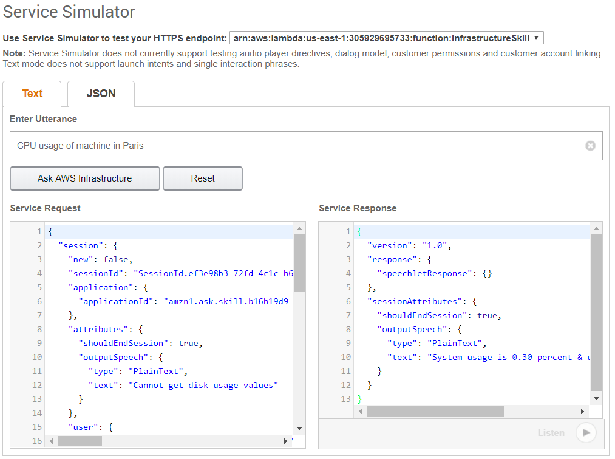615x459 pixels.
Task: Select the JSON tab
Action: pyautogui.click(x=101, y=93)
